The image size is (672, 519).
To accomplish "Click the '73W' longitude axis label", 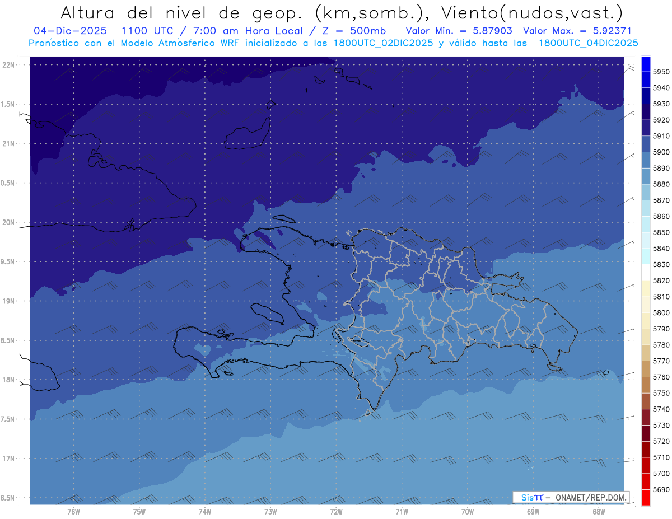I will 270,512.
